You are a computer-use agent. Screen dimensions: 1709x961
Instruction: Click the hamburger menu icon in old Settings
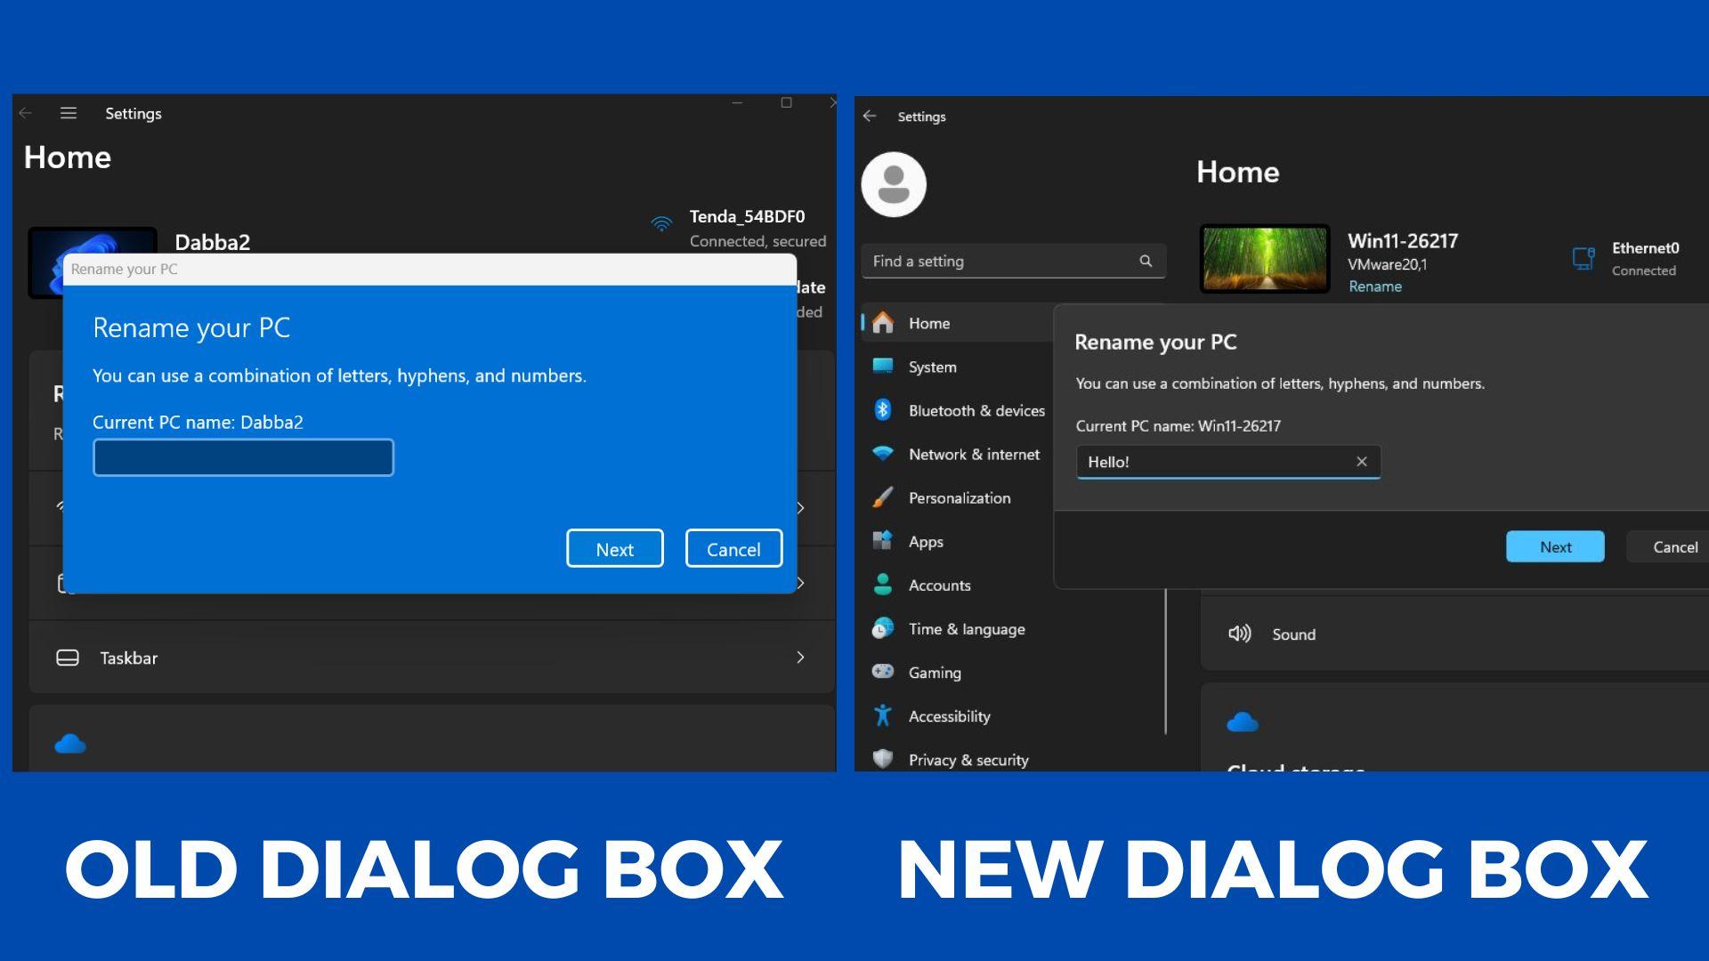pyautogui.click(x=69, y=113)
